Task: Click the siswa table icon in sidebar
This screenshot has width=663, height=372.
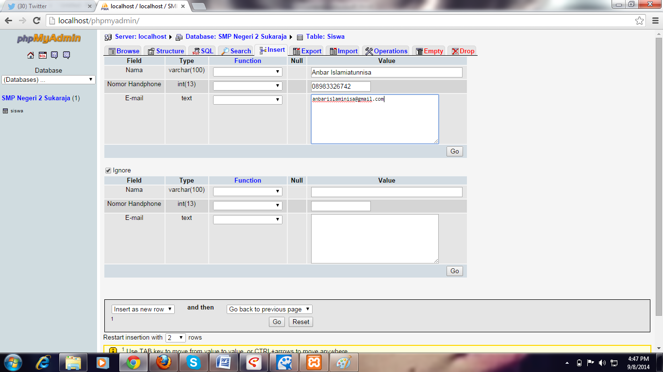Action: coord(6,110)
